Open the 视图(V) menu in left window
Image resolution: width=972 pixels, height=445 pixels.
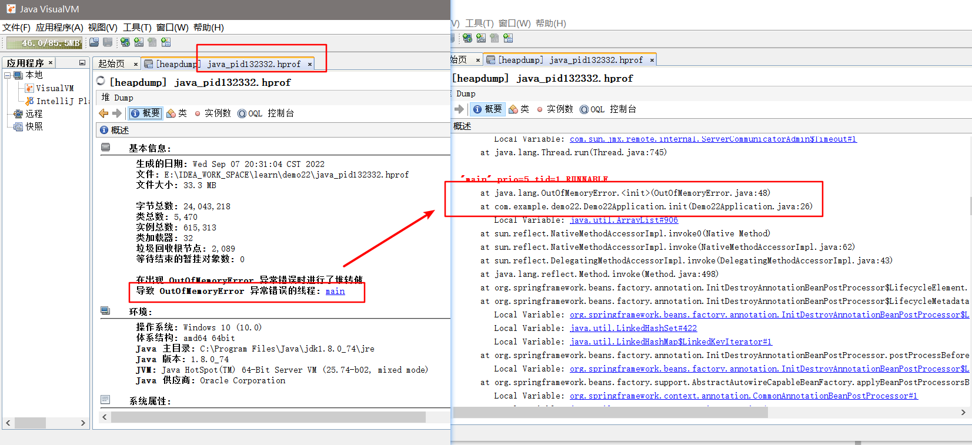(x=103, y=28)
